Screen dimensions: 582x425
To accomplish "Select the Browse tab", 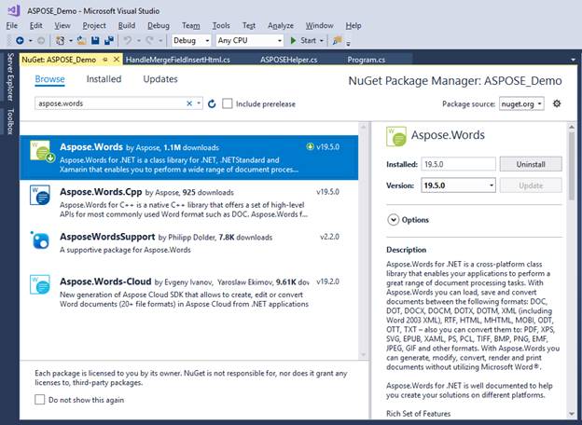I will click(49, 79).
